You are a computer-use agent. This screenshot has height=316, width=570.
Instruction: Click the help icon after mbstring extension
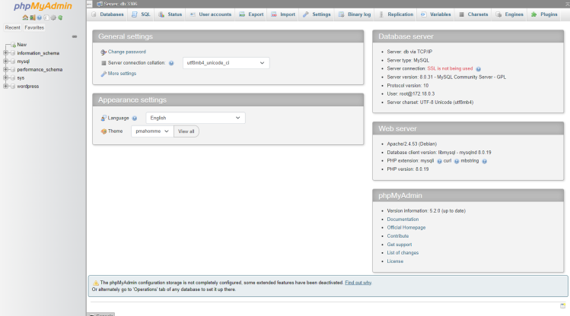[x=484, y=162]
